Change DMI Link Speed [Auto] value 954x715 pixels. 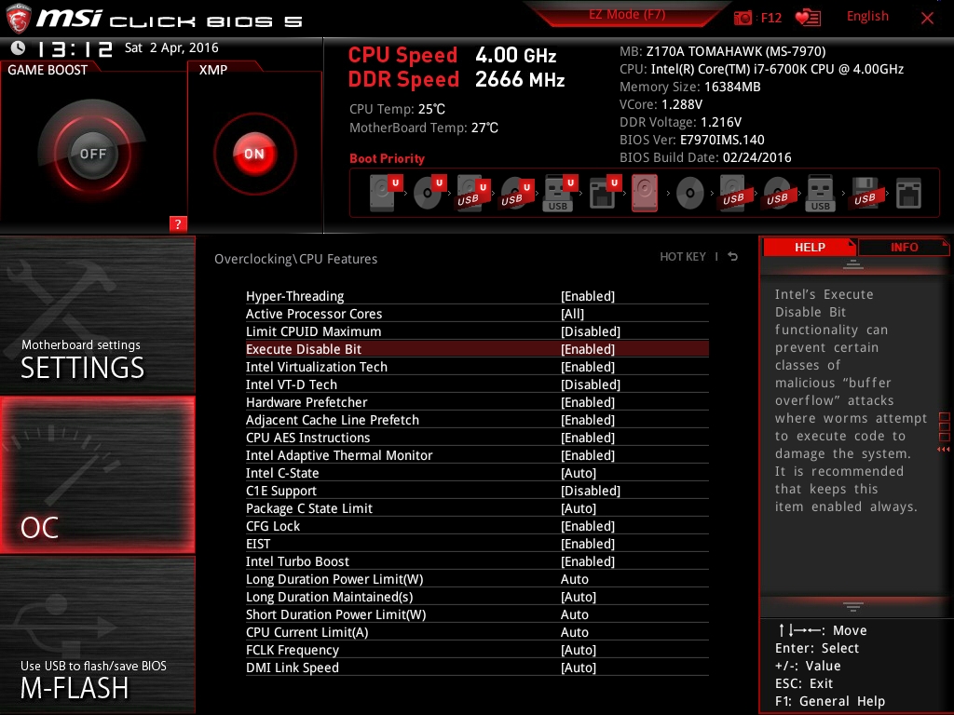(x=578, y=668)
